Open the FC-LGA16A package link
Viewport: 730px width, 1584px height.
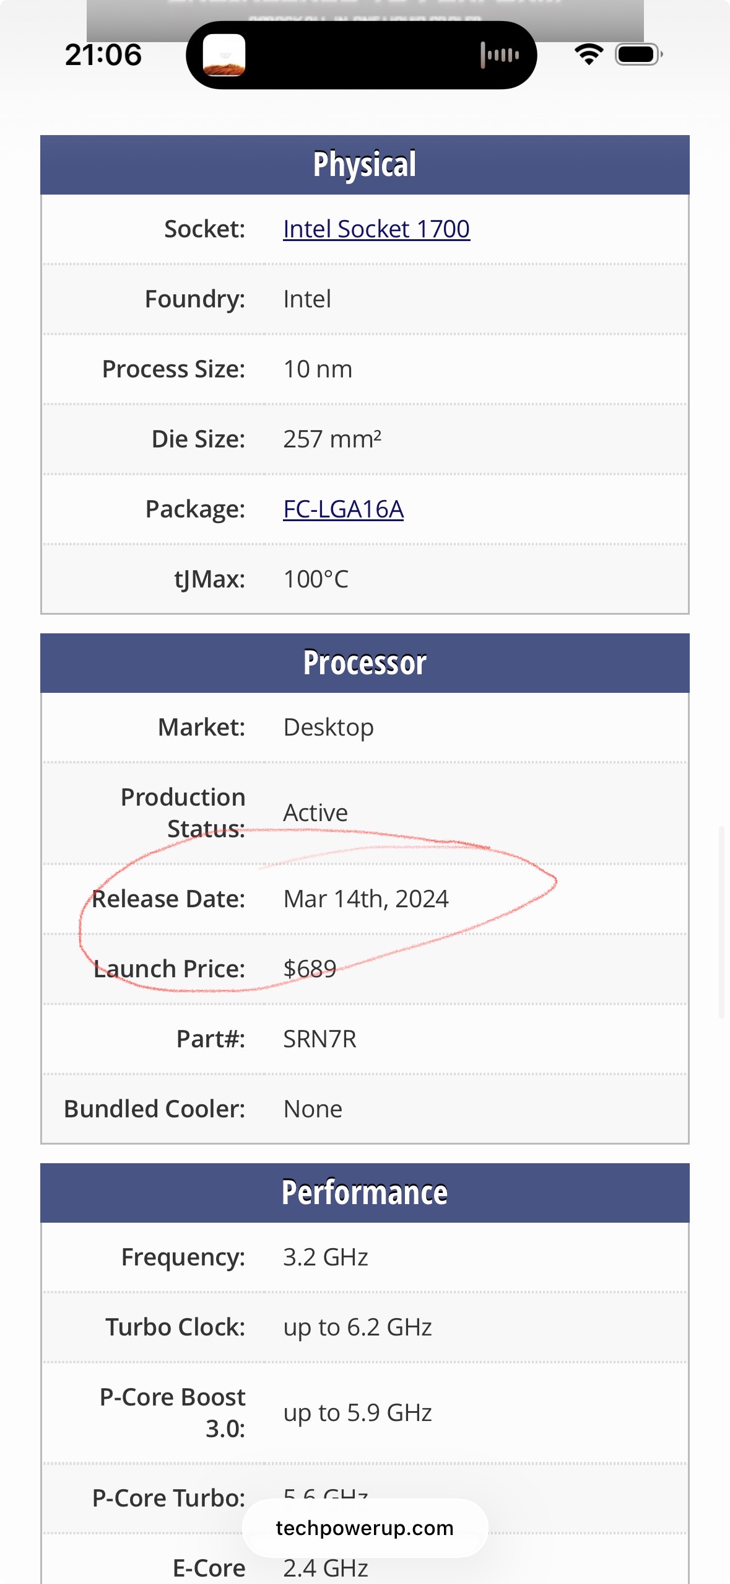[x=343, y=509]
